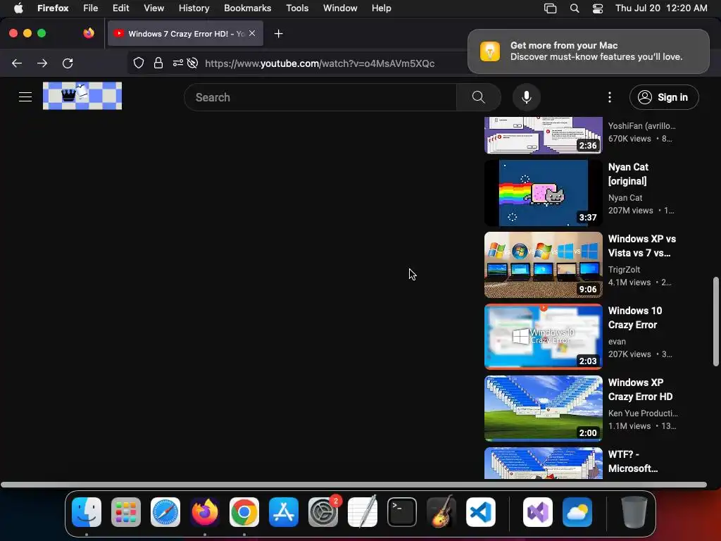The image size is (721, 541).
Task: Click the youtube.com URL address bar
Action: click(x=320, y=63)
